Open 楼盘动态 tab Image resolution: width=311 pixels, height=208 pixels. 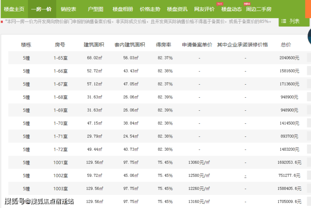click(232, 9)
